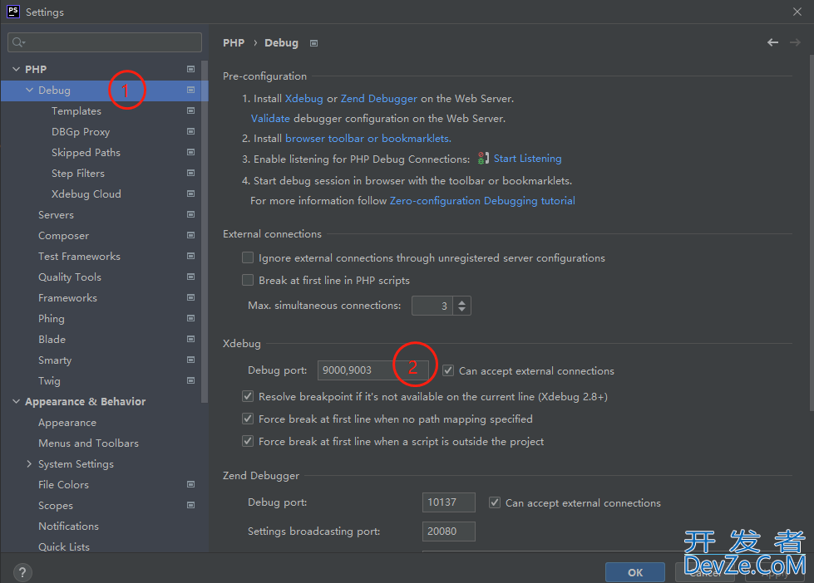
Task: Click the project-level icon on Debug row
Action: [190, 90]
